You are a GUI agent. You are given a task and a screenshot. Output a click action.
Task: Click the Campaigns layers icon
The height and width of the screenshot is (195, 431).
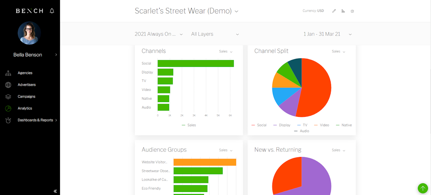point(8,97)
